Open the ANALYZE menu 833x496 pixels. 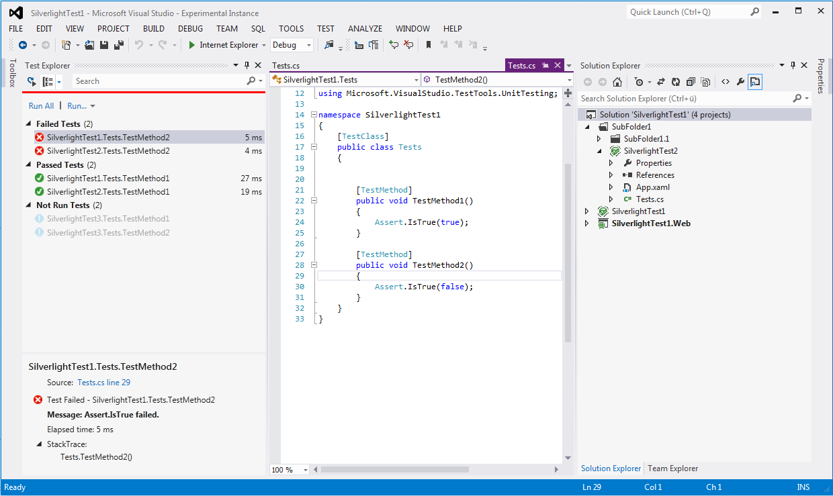(x=365, y=29)
